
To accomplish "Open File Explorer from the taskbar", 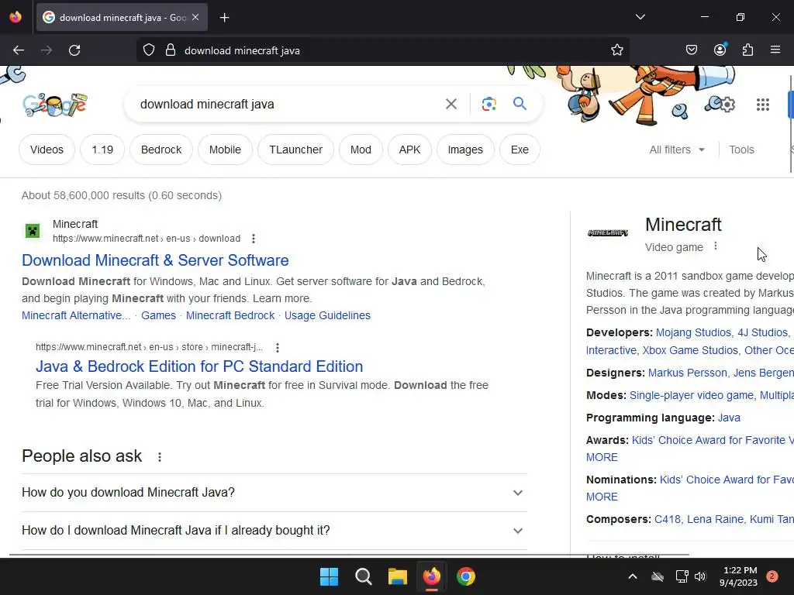I will (398, 576).
